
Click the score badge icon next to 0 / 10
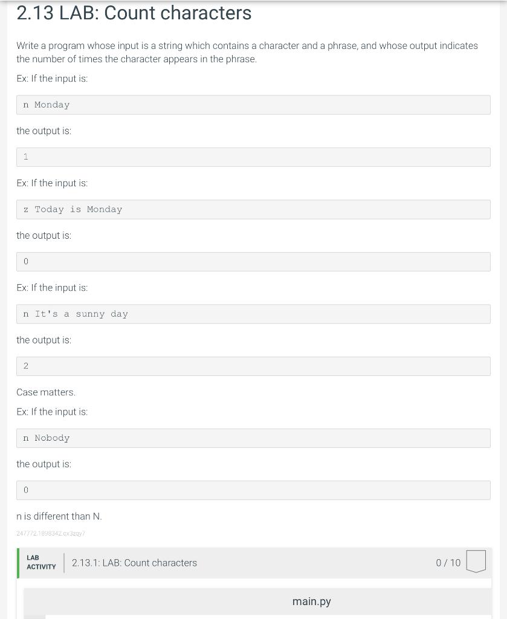(x=476, y=561)
